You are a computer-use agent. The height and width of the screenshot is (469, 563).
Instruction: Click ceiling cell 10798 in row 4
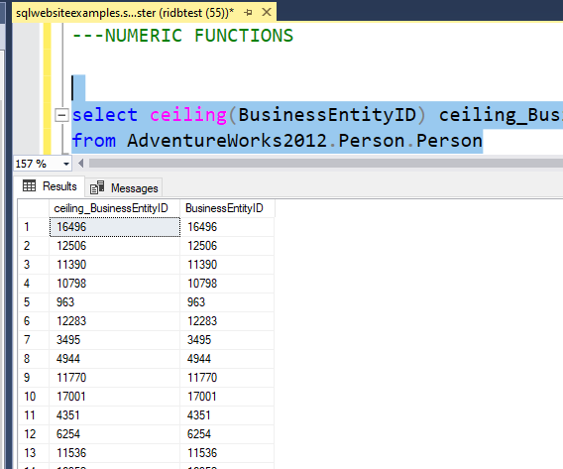tap(115, 284)
